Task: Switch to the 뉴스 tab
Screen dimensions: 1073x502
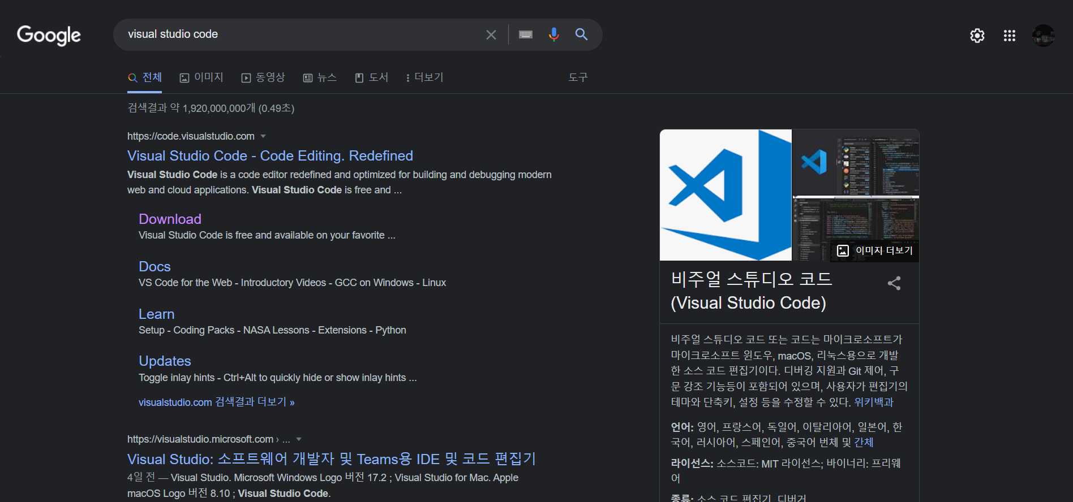Action: pos(320,77)
